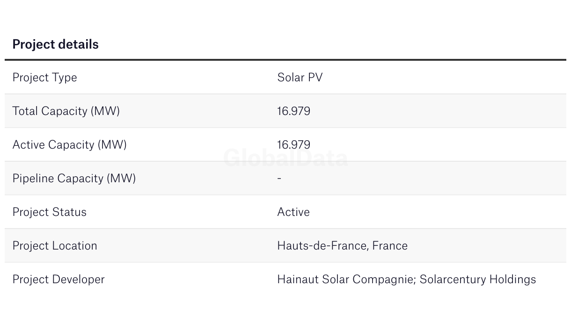Select the Project Location row label
571x315 pixels.
(x=54, y=246)
